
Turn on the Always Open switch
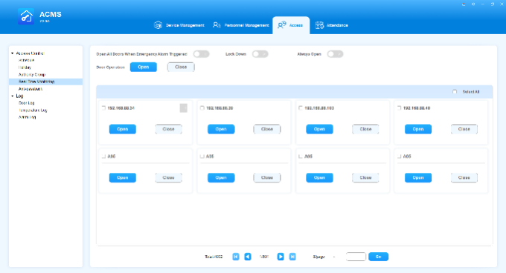pyautogui.click(x=335, y=54)
